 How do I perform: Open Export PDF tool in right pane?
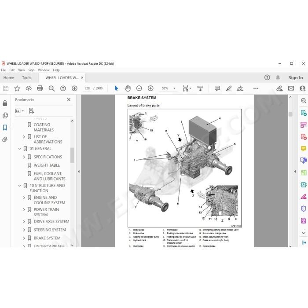[304, 113]
